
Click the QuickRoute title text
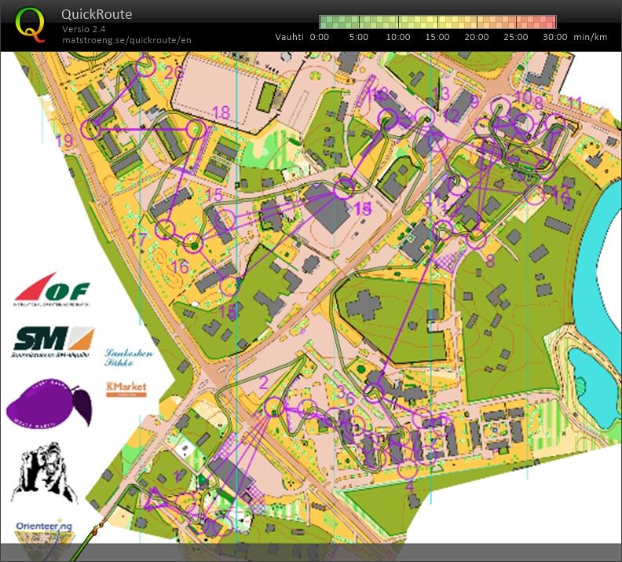[x=97, y=14]
